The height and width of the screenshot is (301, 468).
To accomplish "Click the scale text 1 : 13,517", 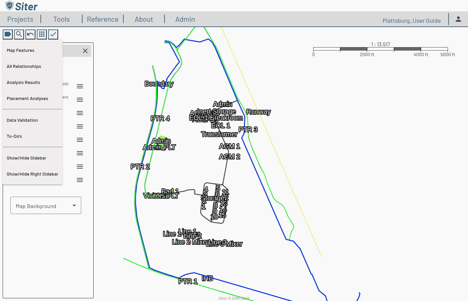I will (x=380, y=44).
